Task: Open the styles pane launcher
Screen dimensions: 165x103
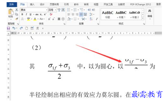Action: (x=144, y=24)
